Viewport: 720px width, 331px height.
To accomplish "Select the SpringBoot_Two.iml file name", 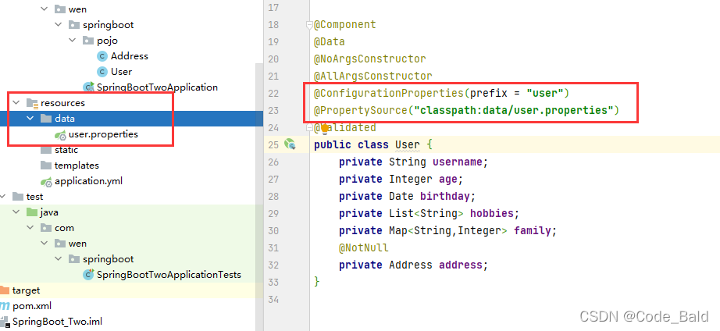I will tap(58, 322).
